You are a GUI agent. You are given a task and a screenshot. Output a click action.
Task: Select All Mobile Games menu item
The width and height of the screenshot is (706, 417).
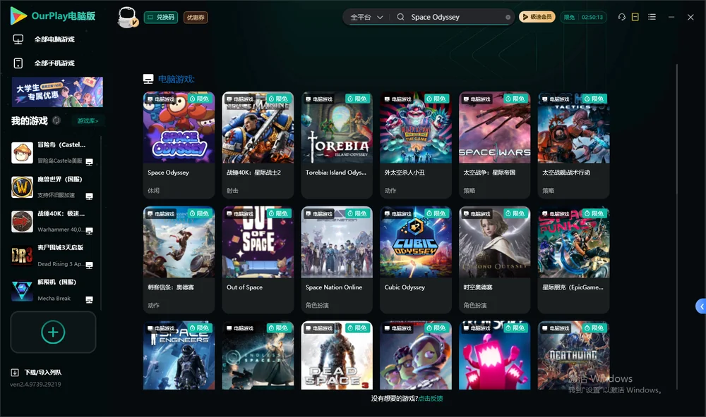click(x=54, y=63)
